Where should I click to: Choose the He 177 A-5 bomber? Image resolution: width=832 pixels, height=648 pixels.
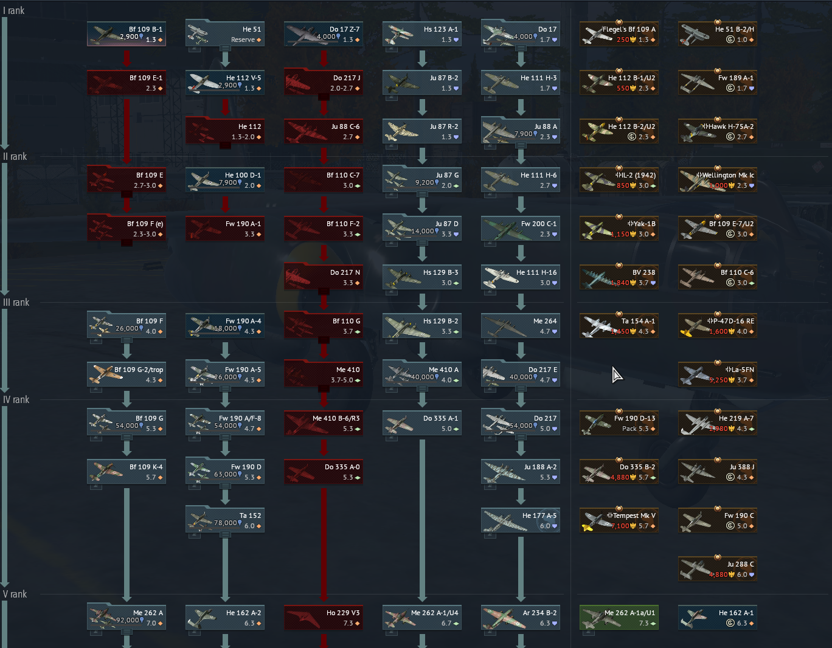click(x=521, y=520)
